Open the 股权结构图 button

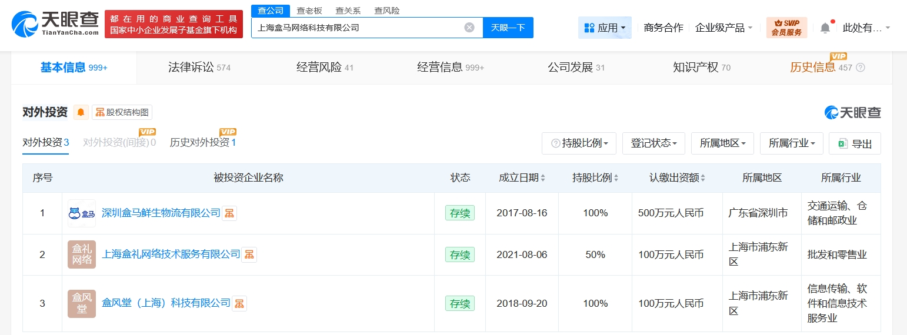coord(122,112)
